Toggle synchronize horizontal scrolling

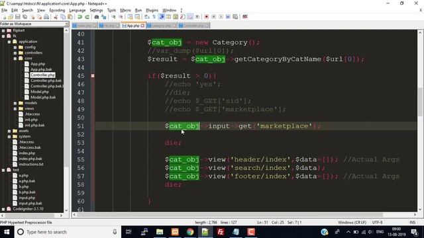[x=137, y=17]
